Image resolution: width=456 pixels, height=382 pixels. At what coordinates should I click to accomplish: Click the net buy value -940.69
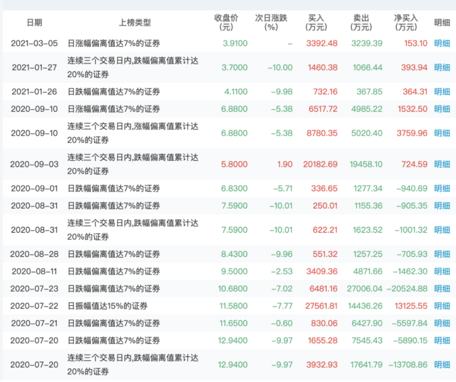coord(412,188)
